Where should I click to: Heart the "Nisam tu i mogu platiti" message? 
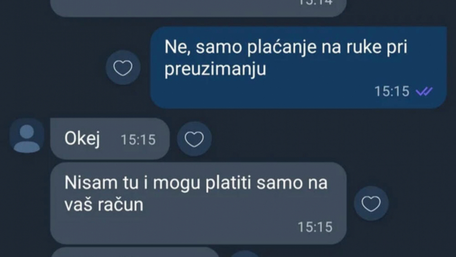click(371, 203)
